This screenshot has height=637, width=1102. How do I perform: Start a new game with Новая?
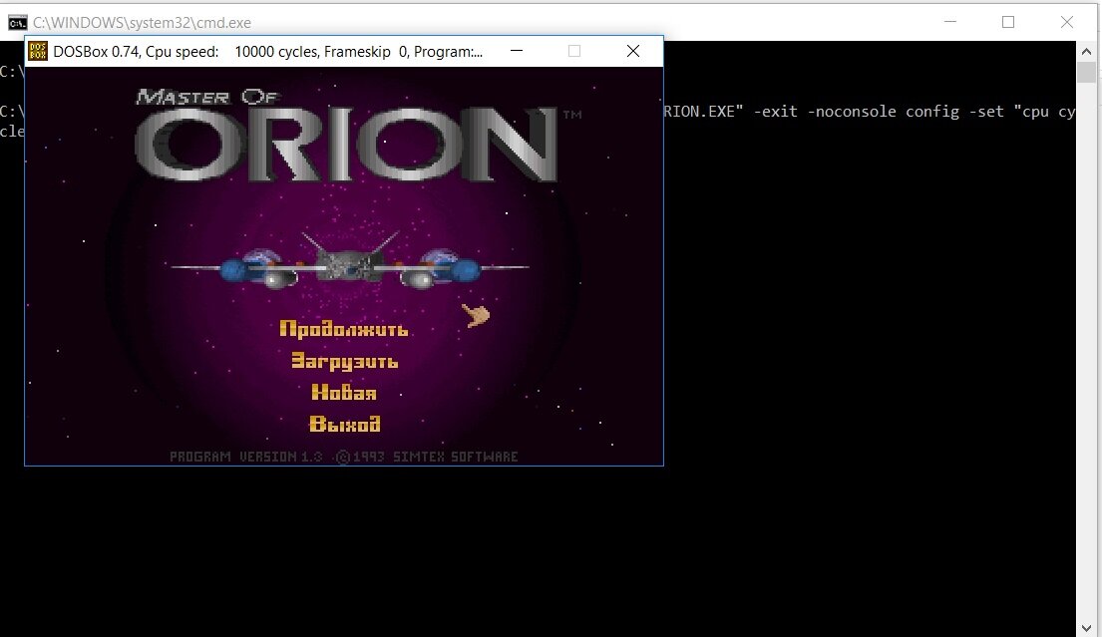click(x=344, y=393)
